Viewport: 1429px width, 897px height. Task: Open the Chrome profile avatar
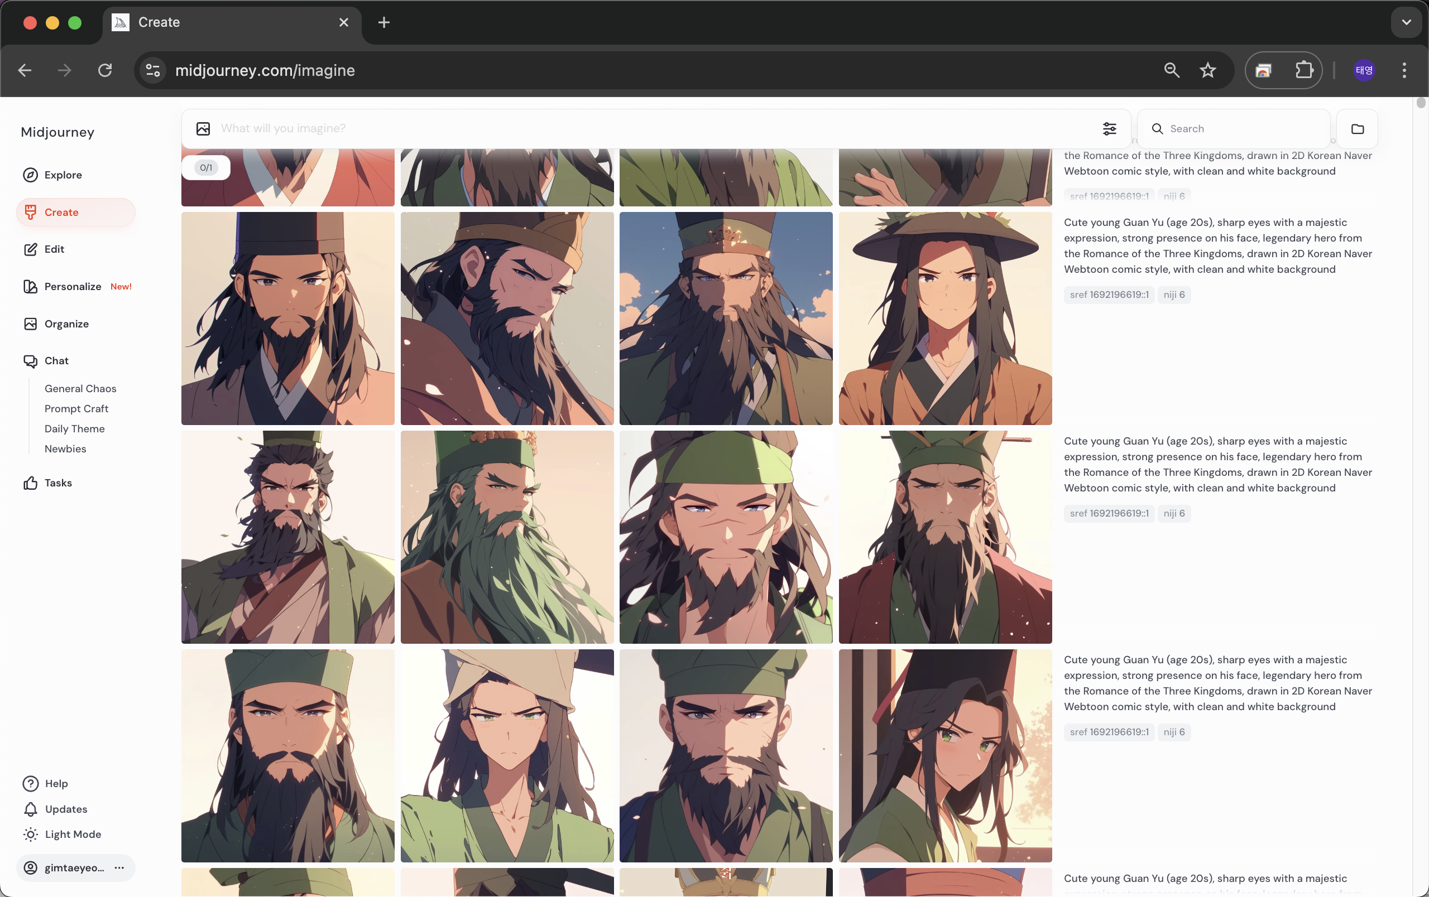(x=1364, y=70)
